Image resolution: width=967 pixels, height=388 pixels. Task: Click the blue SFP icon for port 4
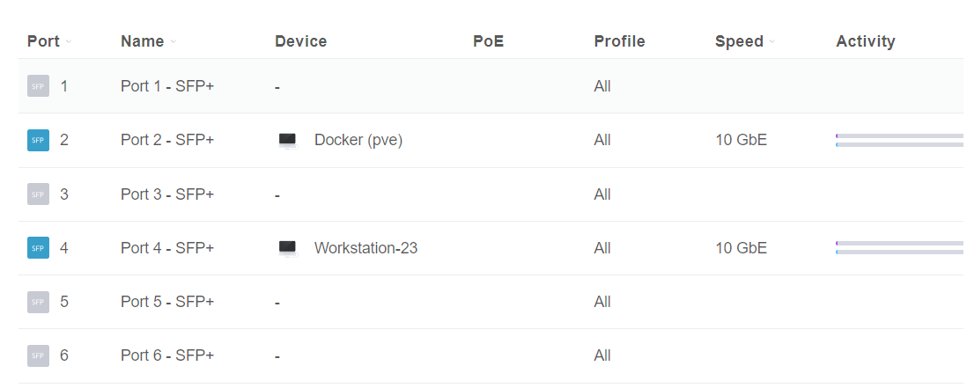tap(38, 248)
